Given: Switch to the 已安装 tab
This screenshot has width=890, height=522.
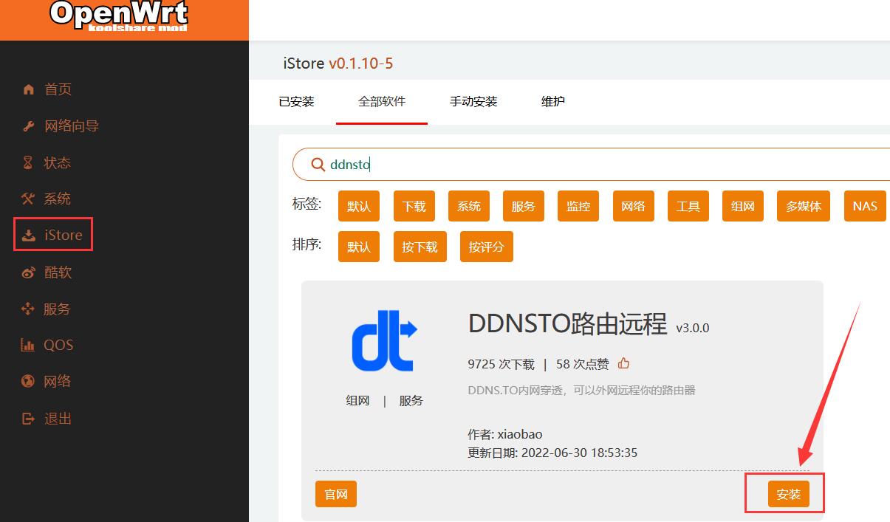Looking at the screenshot, I should (x=296, y=102).
